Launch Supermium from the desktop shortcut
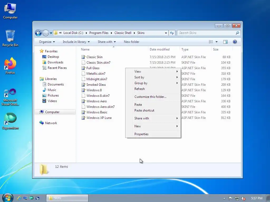 coord(10,121)
